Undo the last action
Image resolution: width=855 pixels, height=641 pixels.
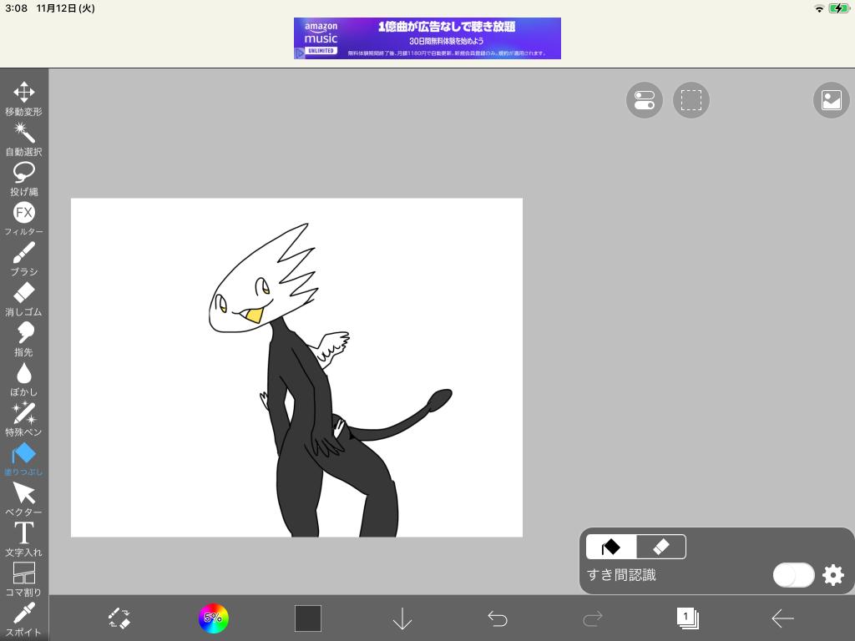pos(498,618)
